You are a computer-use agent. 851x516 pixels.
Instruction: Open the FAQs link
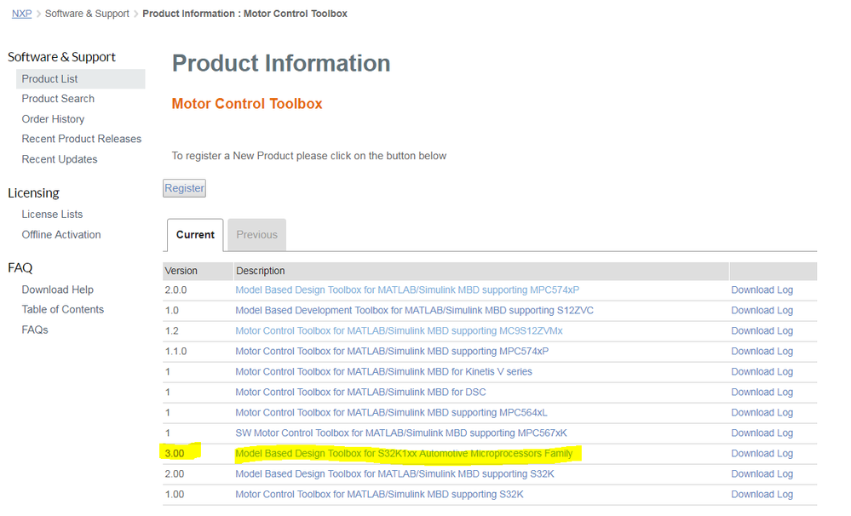[x=35, y=330]
